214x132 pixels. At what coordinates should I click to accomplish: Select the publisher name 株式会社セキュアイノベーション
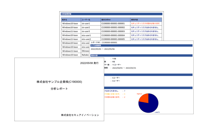[80, 115]
